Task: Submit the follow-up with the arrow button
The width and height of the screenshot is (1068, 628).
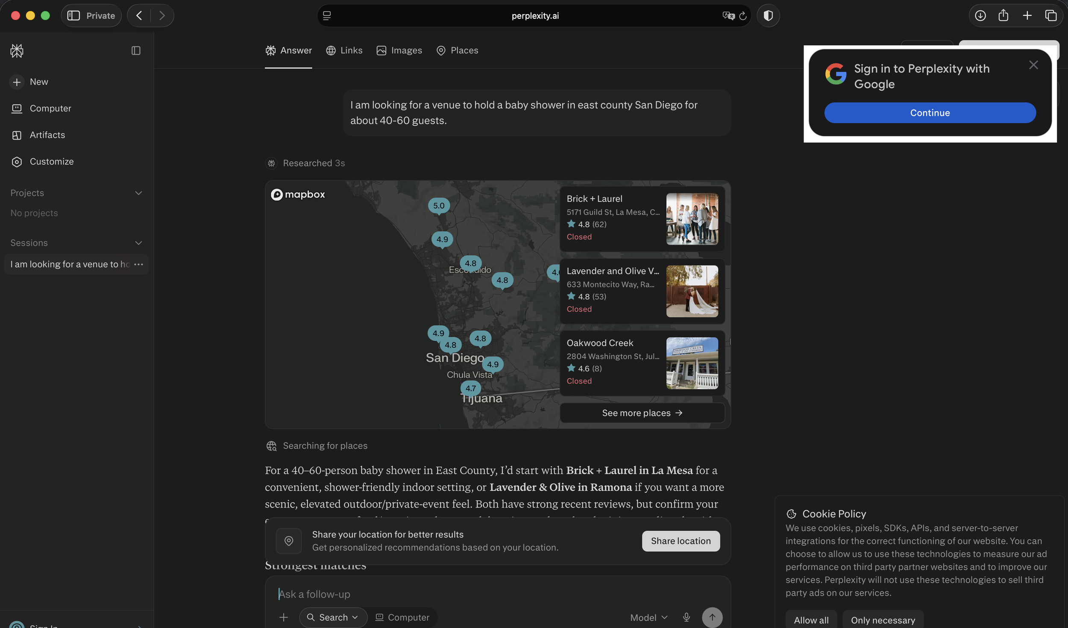Action: tap(712, 617)
